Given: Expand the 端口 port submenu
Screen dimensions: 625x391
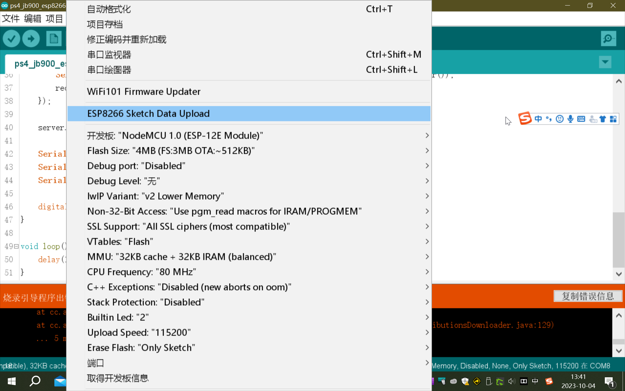Looking at the screenshot, I should pyautogui.click(x=249, y=363).
